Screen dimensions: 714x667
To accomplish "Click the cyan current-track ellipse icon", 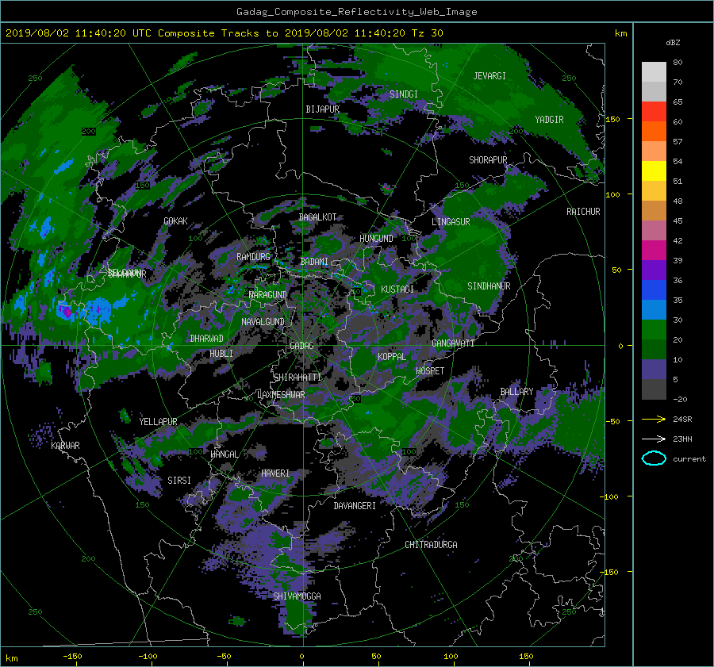I will 654,458.
